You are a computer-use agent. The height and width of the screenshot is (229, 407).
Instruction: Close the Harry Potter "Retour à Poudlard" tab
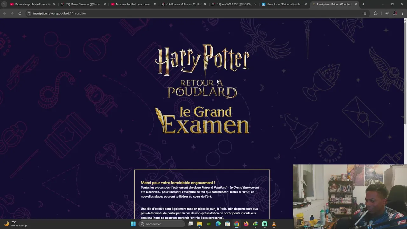306,4
